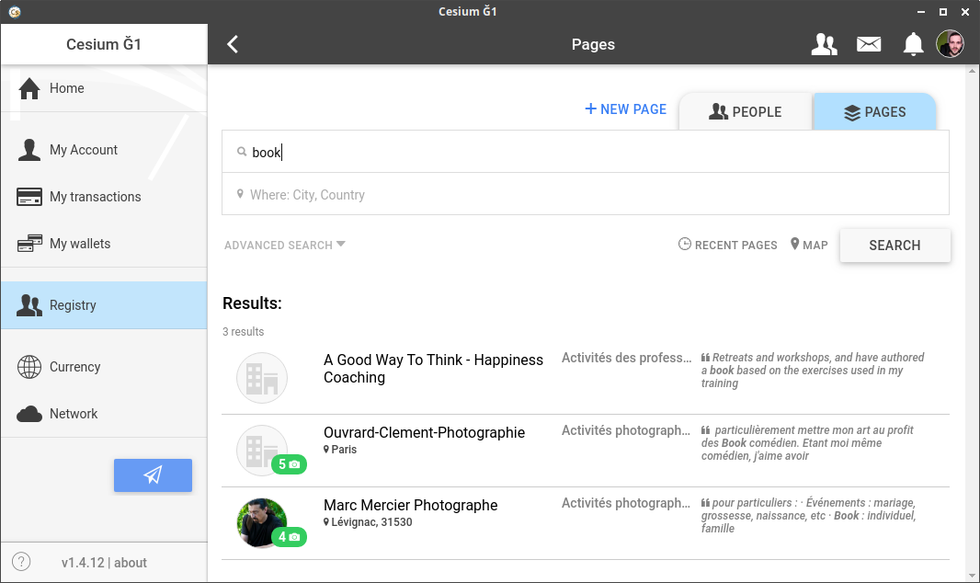980x583 pixels.
Task: Click the Cesium app icon in title bar
Action: (15, 12)
